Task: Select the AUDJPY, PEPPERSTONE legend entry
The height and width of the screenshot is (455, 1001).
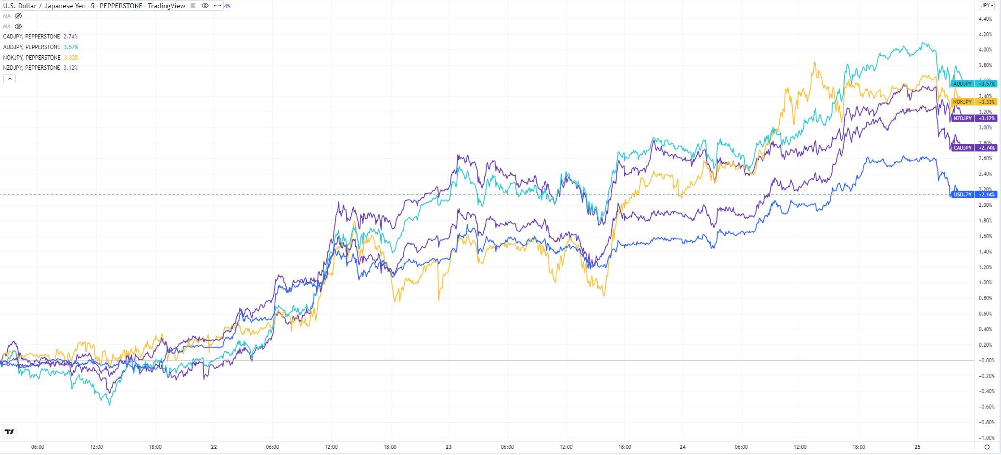Action: 32,47
